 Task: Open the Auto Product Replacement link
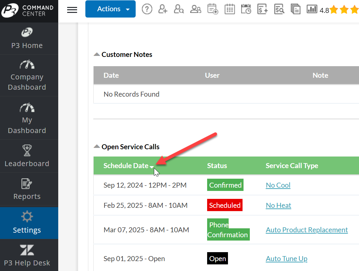(x=307, y=230)
